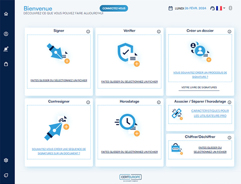Image resolution: width=241 pixels, height=184 pixels.
Task: Show info for the Vérifier card
Action: pyautogui.click(x=159, y=31)
